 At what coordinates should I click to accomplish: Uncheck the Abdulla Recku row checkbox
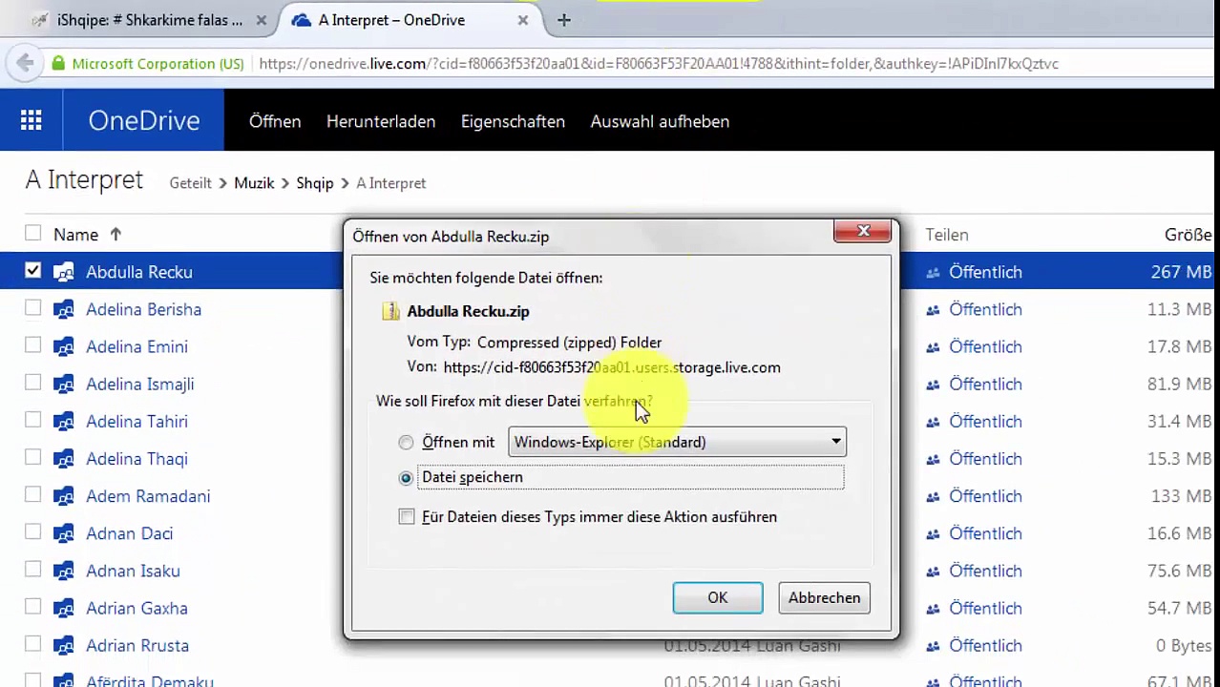coord(33,271)
